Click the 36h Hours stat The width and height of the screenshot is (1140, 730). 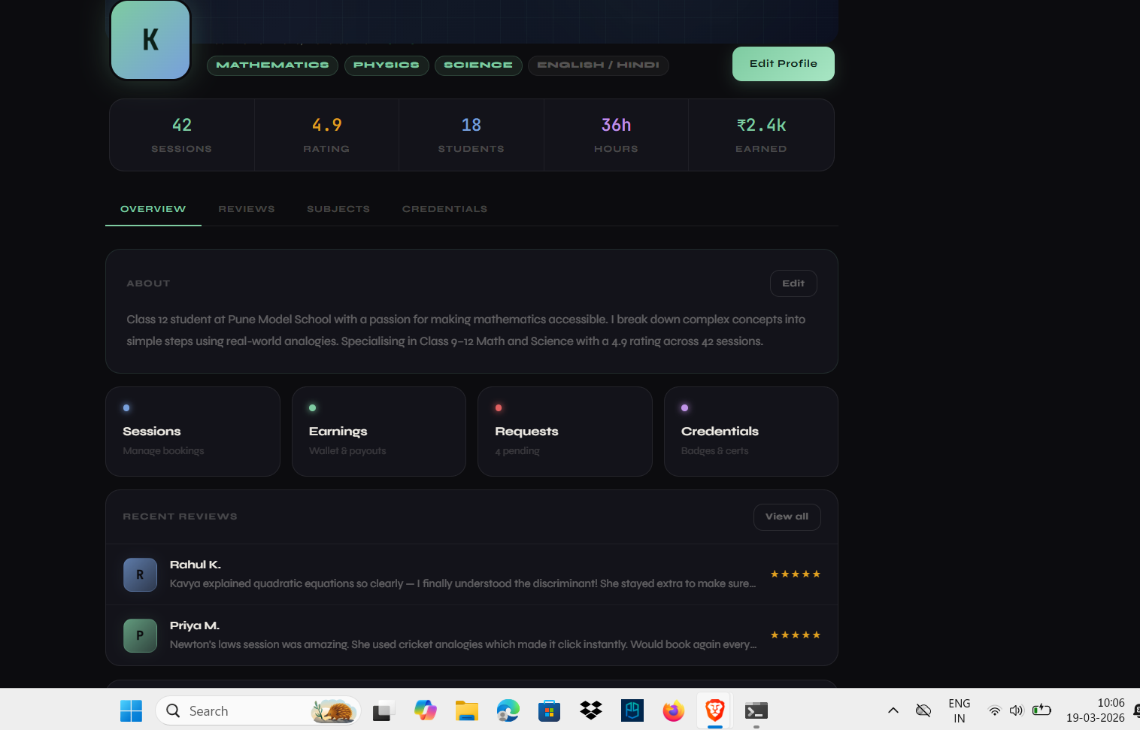pyautogui.click(x=616, y=135)
